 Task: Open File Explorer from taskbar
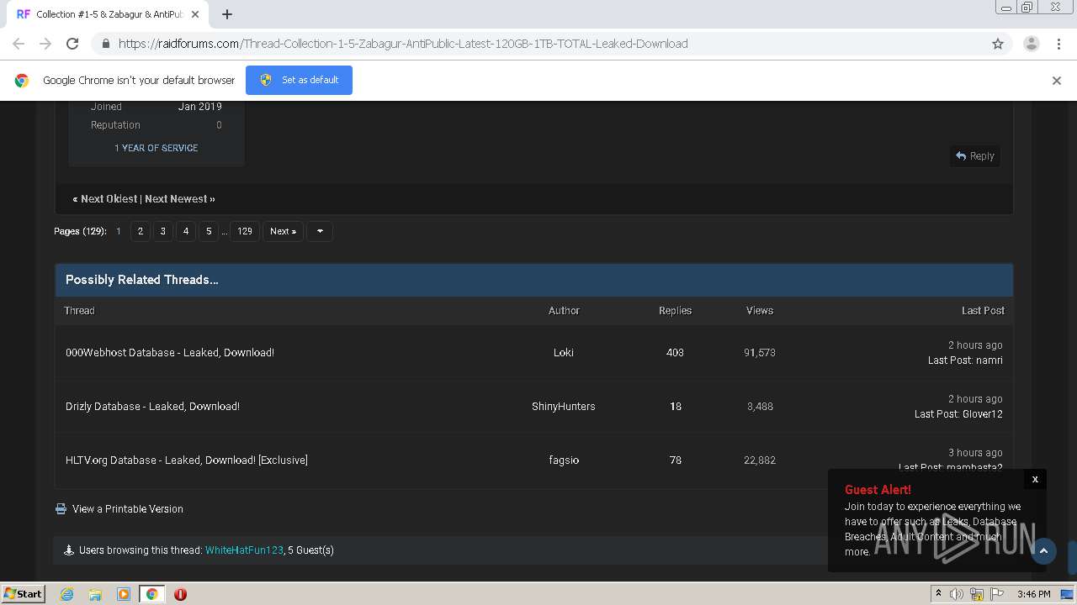[95, 594]
